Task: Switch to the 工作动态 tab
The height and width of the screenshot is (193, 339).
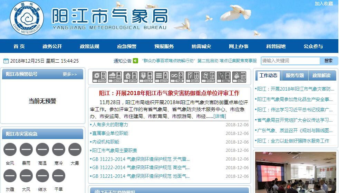Action: 268,76
